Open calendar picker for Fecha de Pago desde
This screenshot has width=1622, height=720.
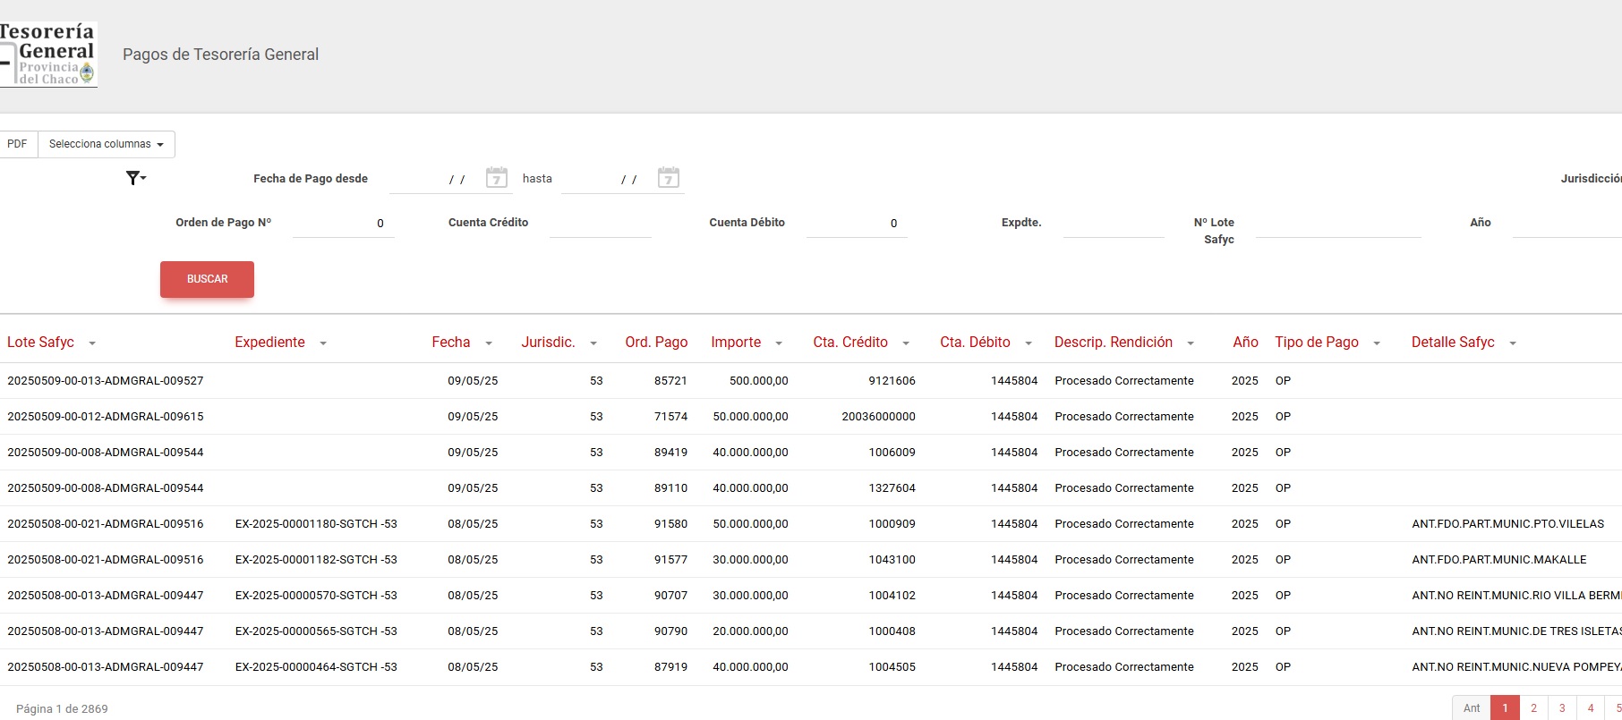point(496,177)
